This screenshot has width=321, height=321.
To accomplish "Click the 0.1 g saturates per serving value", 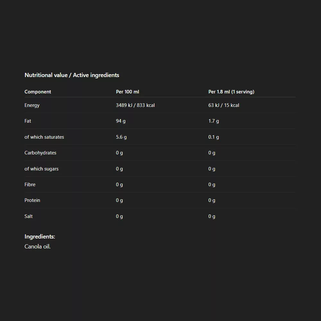I will (213, 137).
